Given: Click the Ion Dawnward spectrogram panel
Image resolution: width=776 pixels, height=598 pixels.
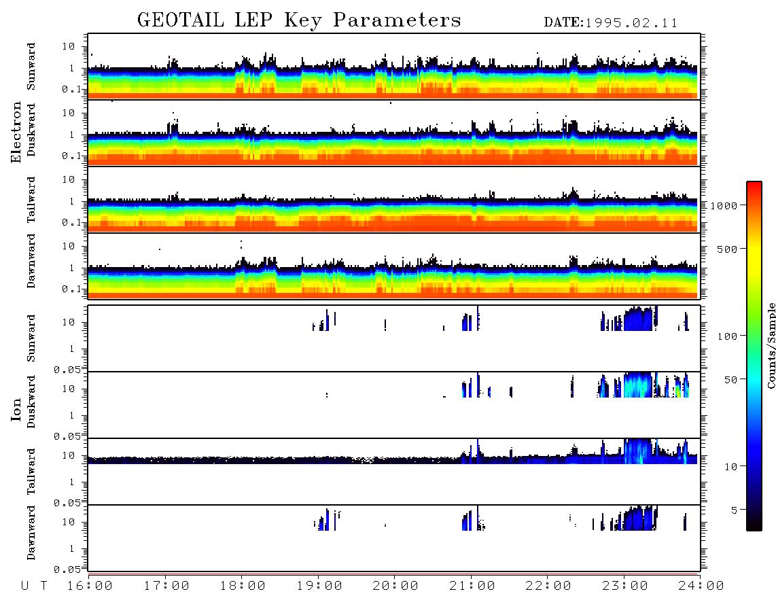Looking at the screenshot, I should pyautogui.click(x=394, y=538).
